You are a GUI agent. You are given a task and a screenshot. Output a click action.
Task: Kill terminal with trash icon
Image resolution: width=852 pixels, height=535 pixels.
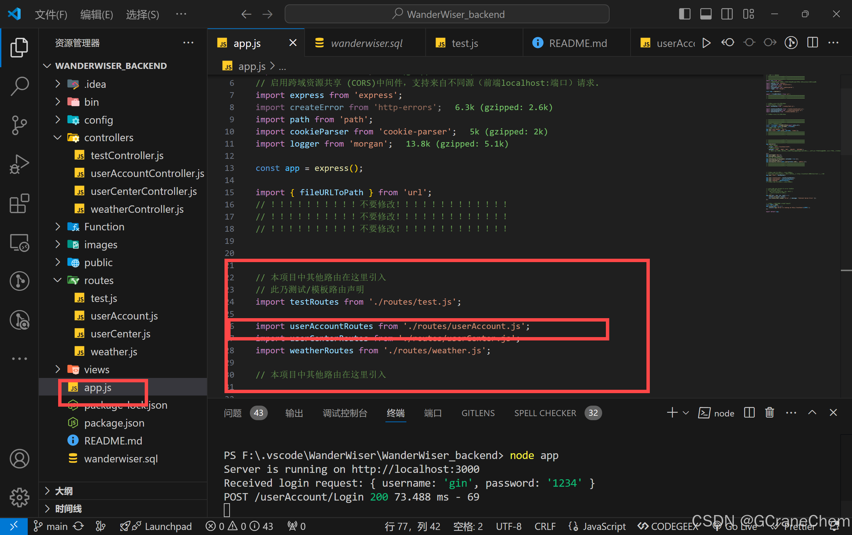(x=769, y=413)
